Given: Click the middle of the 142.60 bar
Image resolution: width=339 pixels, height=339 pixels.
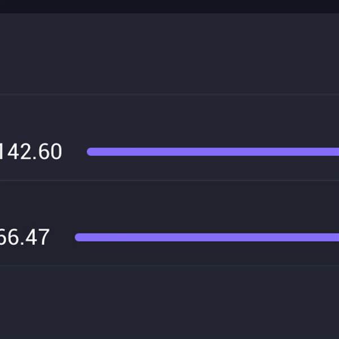Looking at the screenshot, I should (x=214, y=151).
